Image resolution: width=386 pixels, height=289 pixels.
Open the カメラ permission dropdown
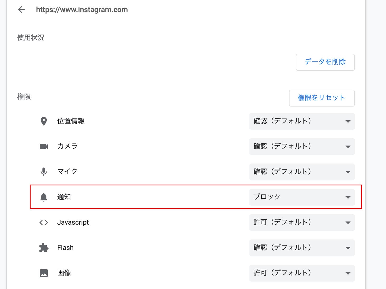[x=302, y=147]
